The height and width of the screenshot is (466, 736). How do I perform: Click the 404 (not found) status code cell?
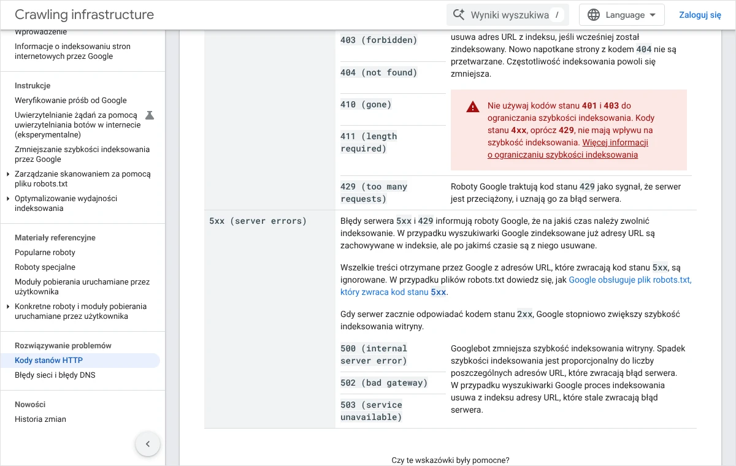pyautogui.click(x=378, y=72)
